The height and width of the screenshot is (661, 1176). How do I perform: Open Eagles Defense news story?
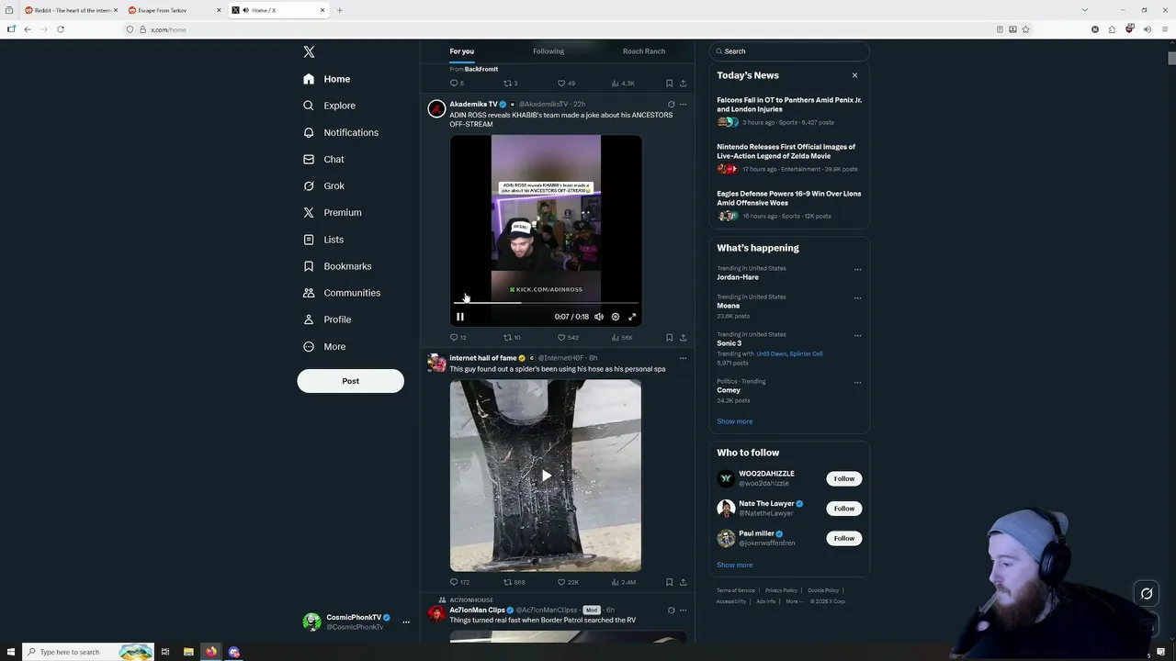click(x=789, y=204)
